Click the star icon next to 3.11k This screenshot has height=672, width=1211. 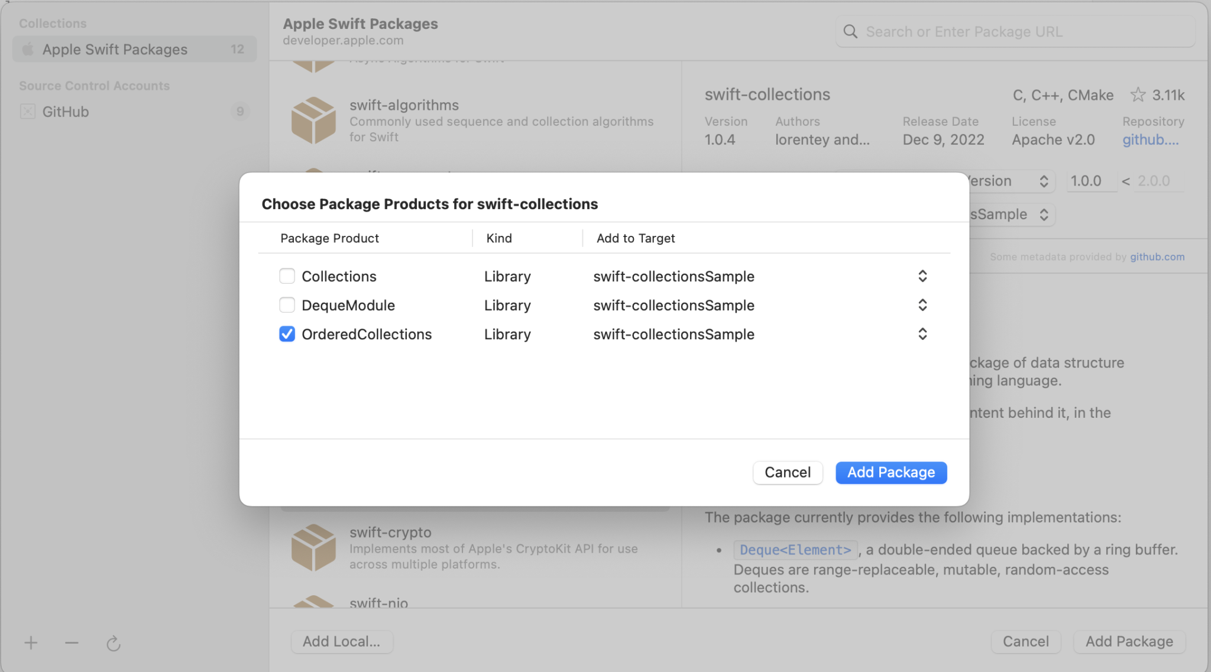click(1138, 95)
